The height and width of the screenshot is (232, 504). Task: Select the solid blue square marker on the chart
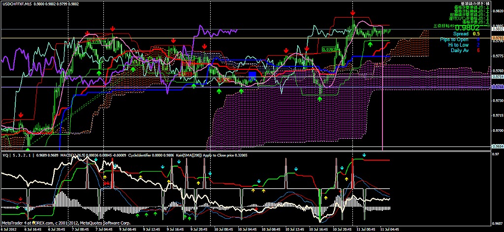253,74
